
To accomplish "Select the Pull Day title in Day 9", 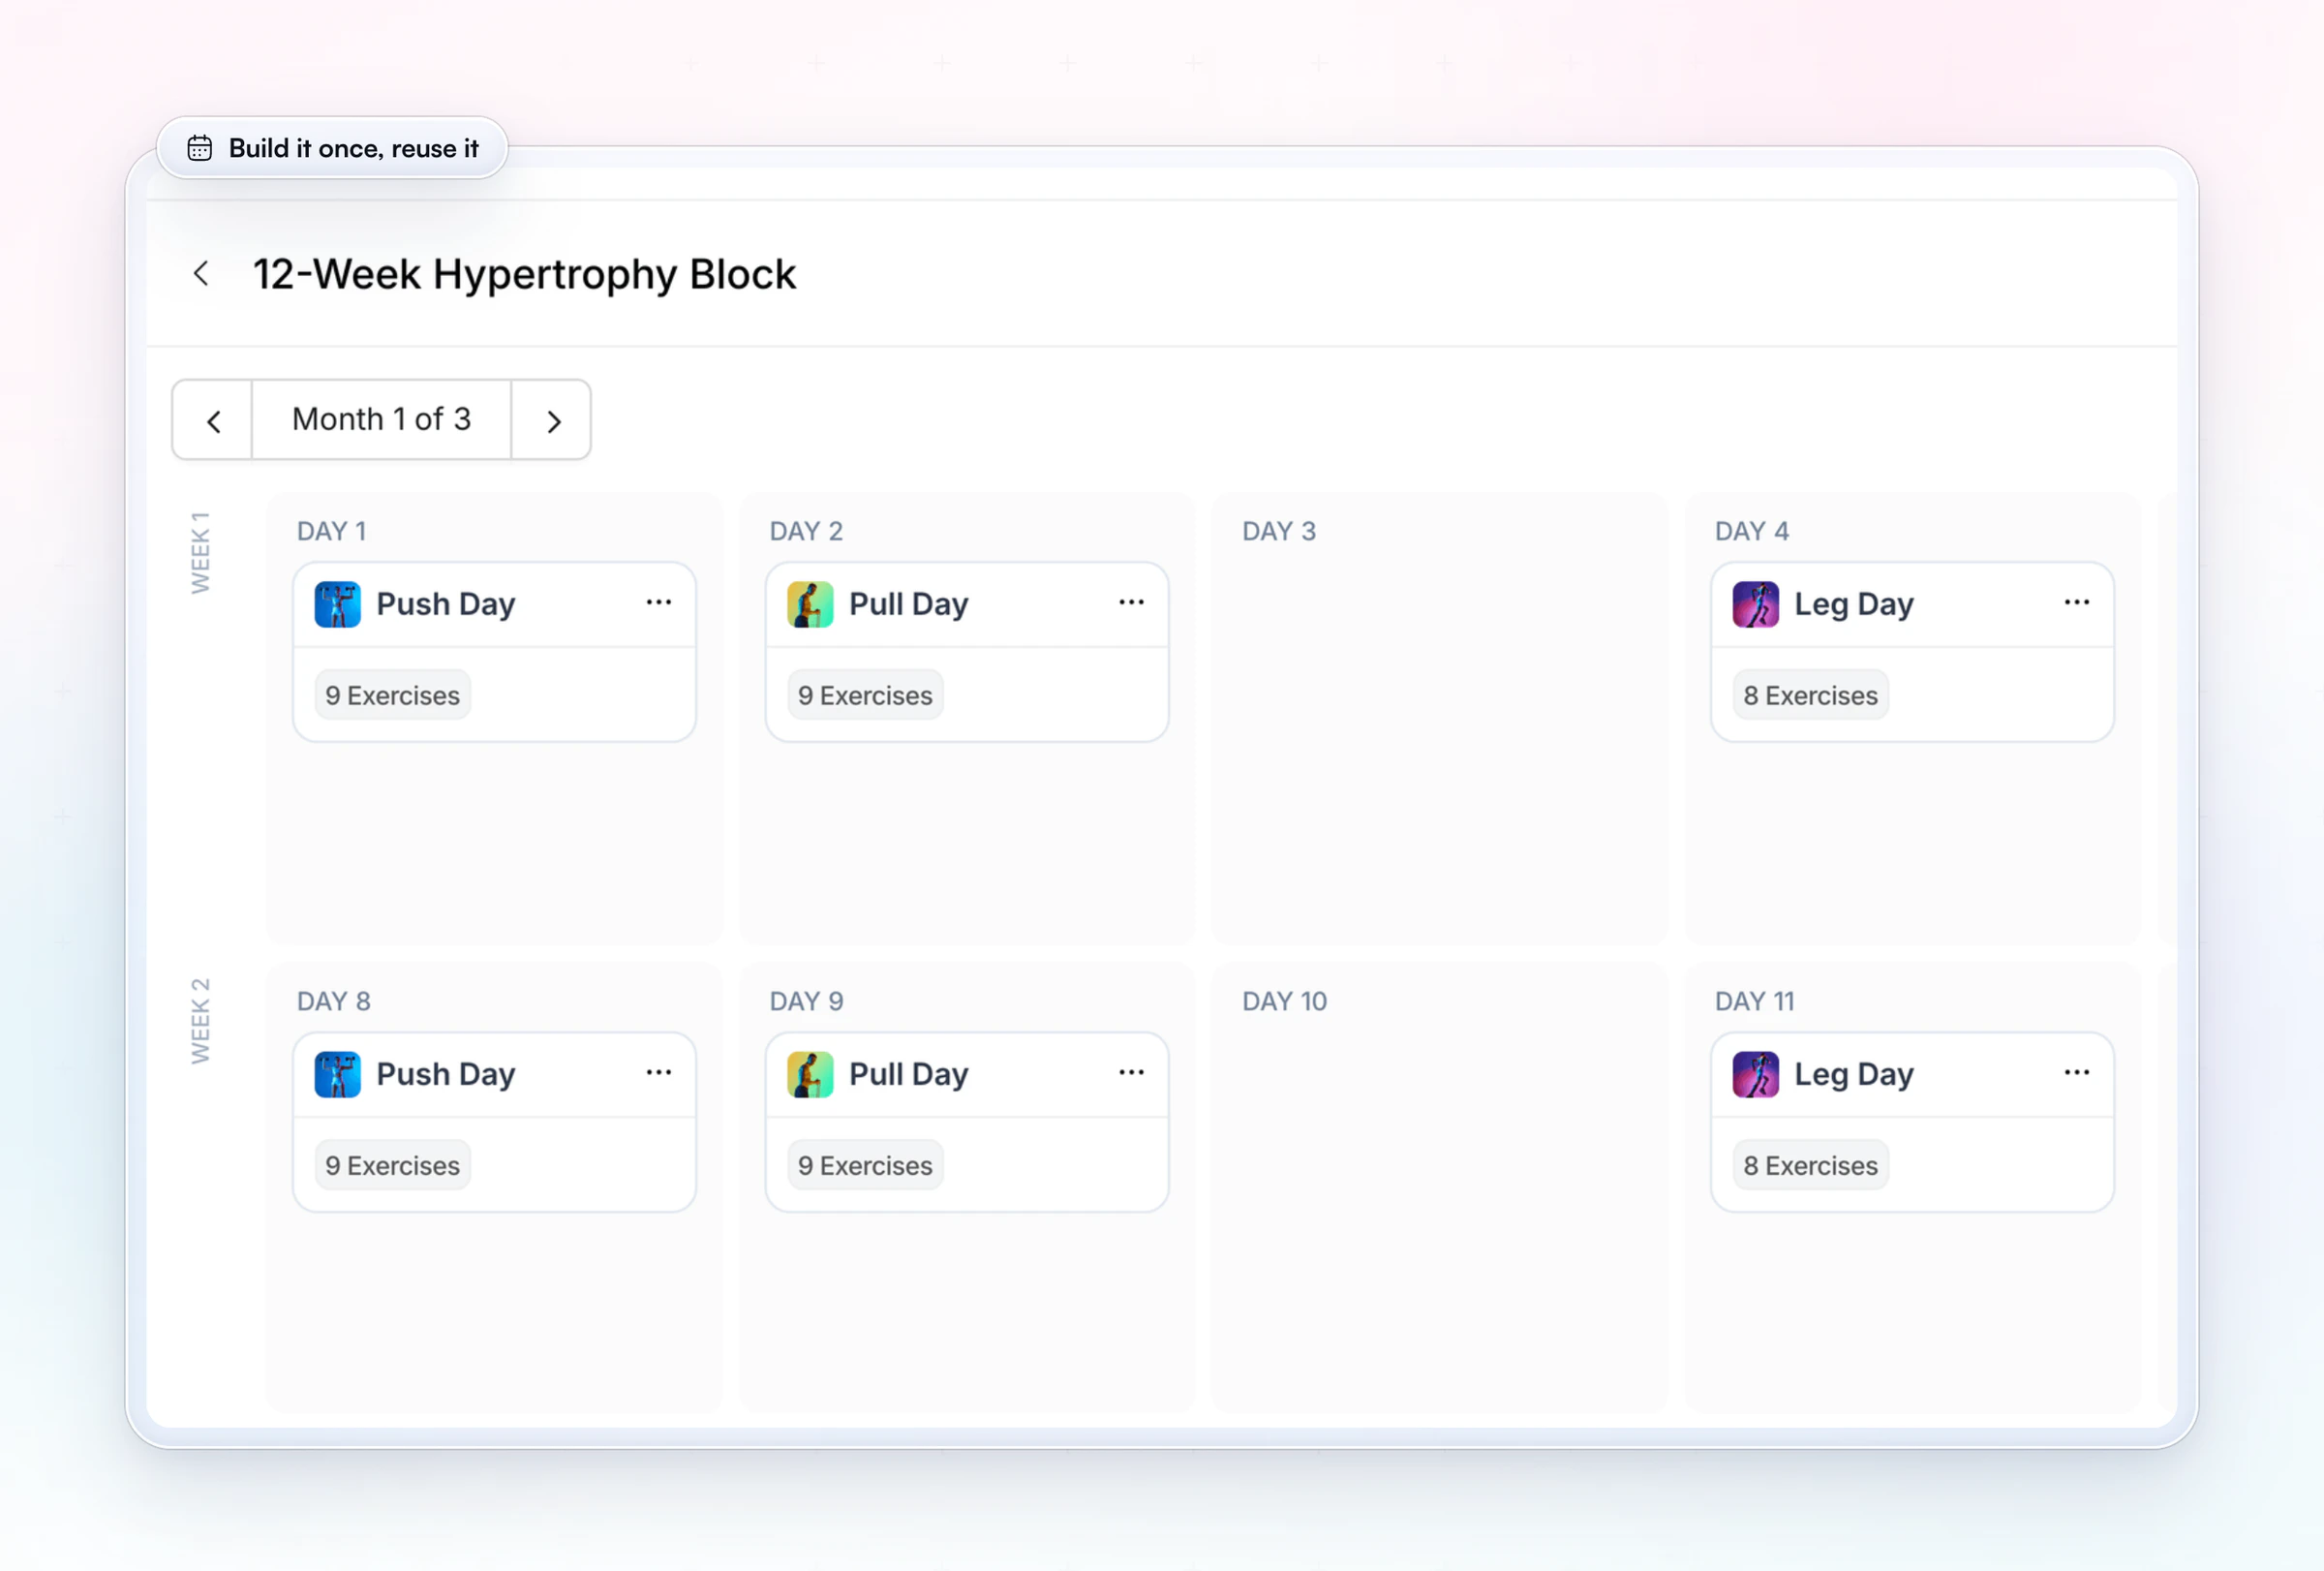I will [909, 1075].
